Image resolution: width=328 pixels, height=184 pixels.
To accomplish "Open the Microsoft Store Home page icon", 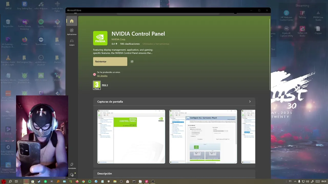I will click(x=72, y=21).
